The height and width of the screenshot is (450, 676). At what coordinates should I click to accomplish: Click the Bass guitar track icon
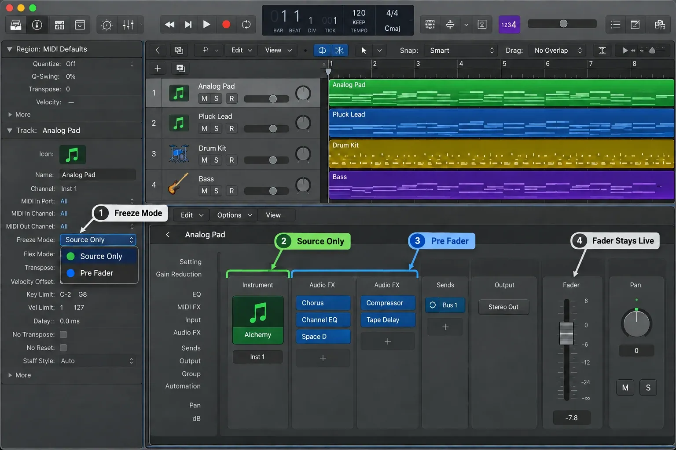(x=179, y=184)
